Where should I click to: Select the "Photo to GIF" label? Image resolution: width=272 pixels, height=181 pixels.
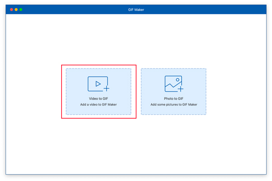pyautogui.click(x=174, y=98)
